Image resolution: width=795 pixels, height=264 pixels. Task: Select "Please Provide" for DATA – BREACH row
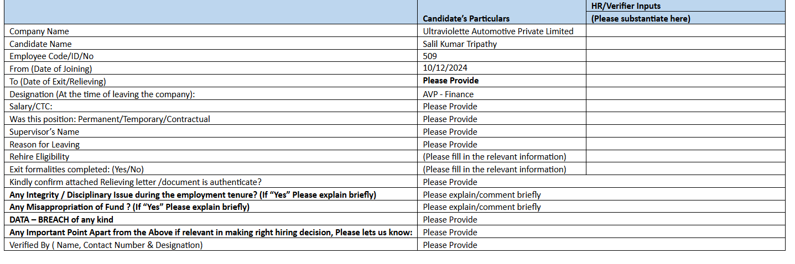point(450,220)
